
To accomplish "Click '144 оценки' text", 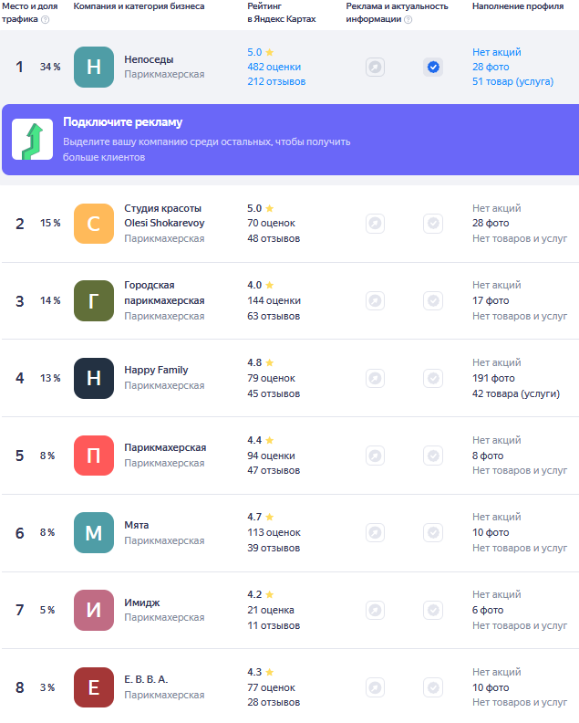I will pos(274,300).
